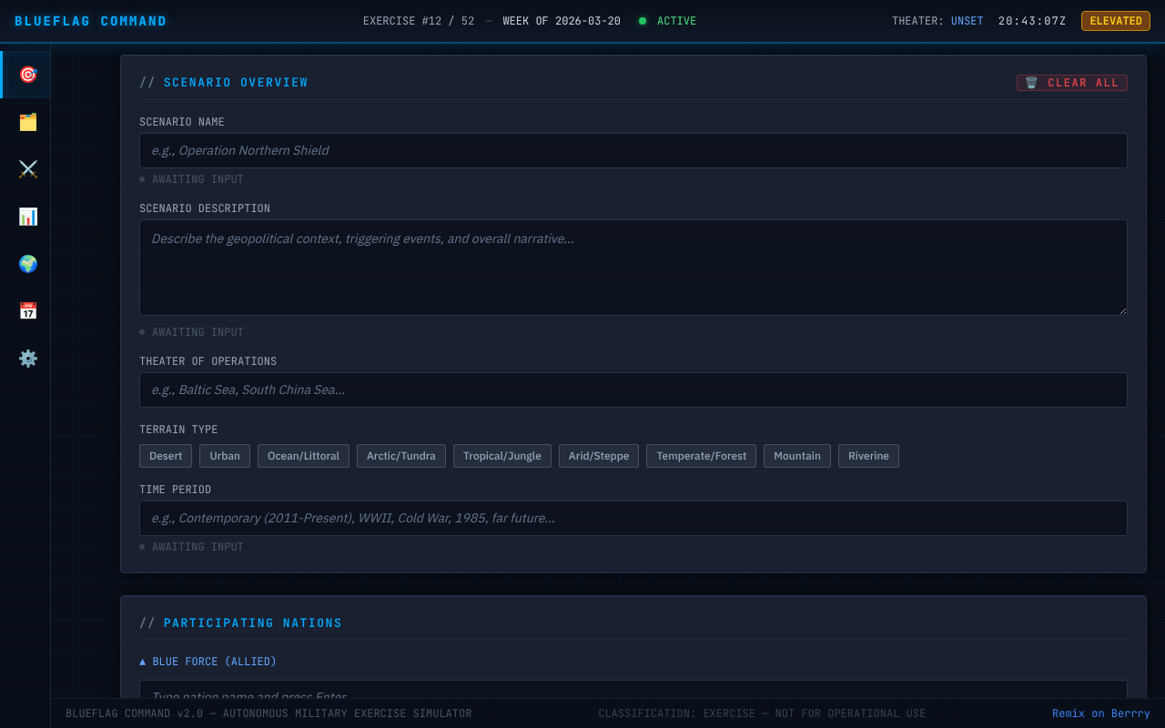Open the settings gear icon

27,358
